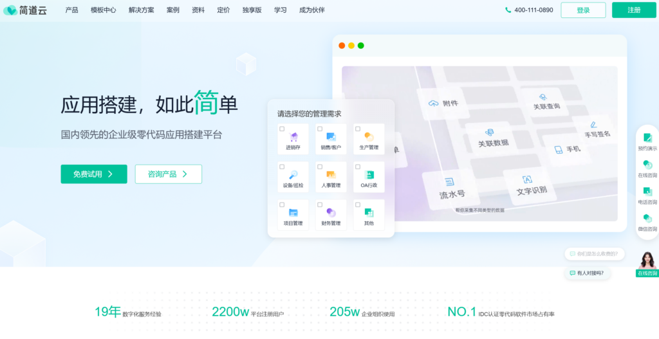Click the green window dot in demo
Image resolution: width=659 pixels, height=339 pixels.
pos(360,46)
